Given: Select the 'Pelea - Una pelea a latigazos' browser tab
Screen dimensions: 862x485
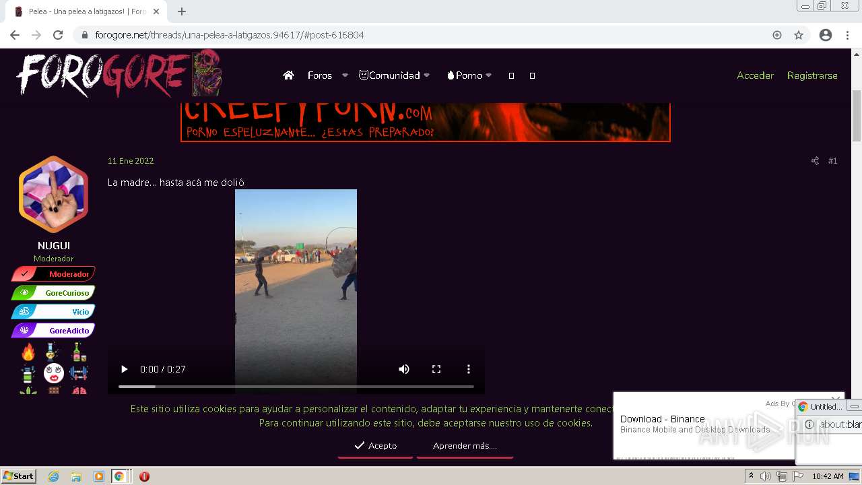Looking at the screenshot, I should (x=86, y=11).
